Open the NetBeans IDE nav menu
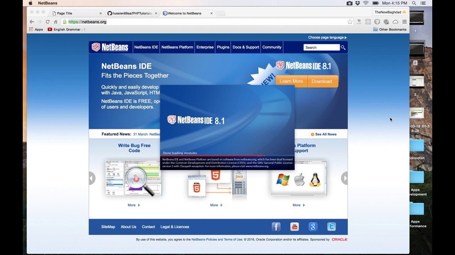This screenshot has height=255, width=455. (x=146, y=47)
